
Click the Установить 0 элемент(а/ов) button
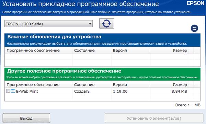tap(154, 118)
